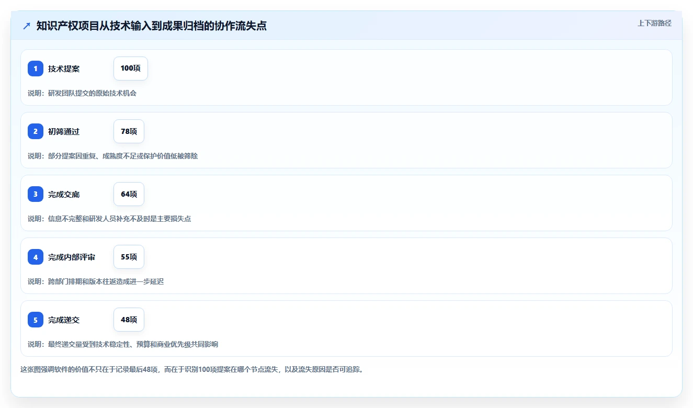Click the arrow icon beside the title
The width and height of the screenshot is (693, 408).
point(27,26)
